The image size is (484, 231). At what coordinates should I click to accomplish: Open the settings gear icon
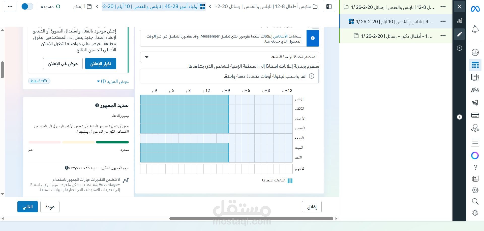(475, 190)
